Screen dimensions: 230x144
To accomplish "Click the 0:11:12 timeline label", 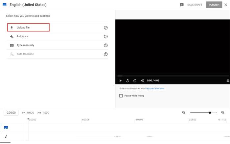I will (x=222, y=119).
